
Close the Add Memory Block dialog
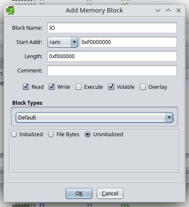point(179,10)
